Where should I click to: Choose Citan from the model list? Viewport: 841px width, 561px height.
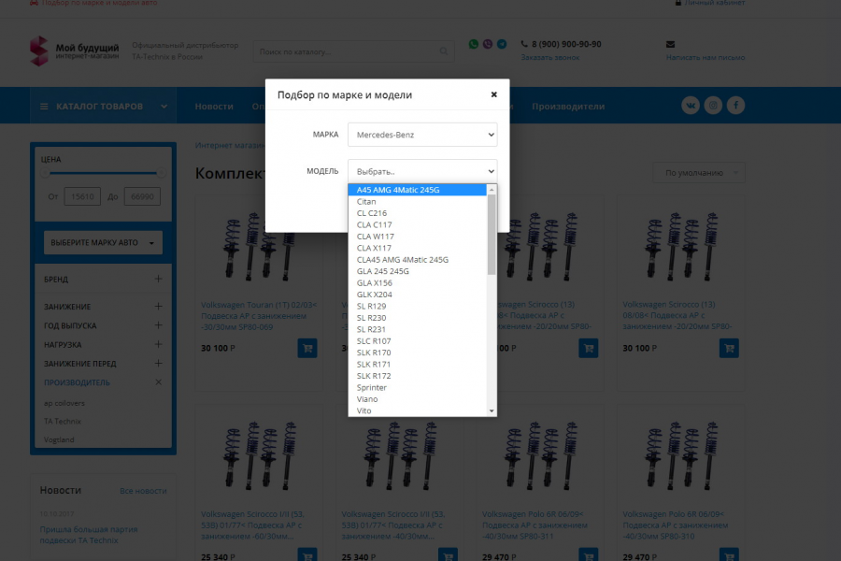(418, 201)
